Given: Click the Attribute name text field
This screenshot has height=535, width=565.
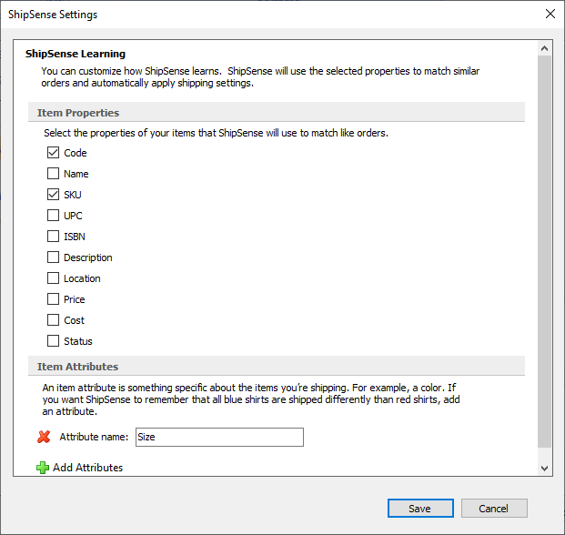Looking at the screenshot, I should [x=218, y=437].
